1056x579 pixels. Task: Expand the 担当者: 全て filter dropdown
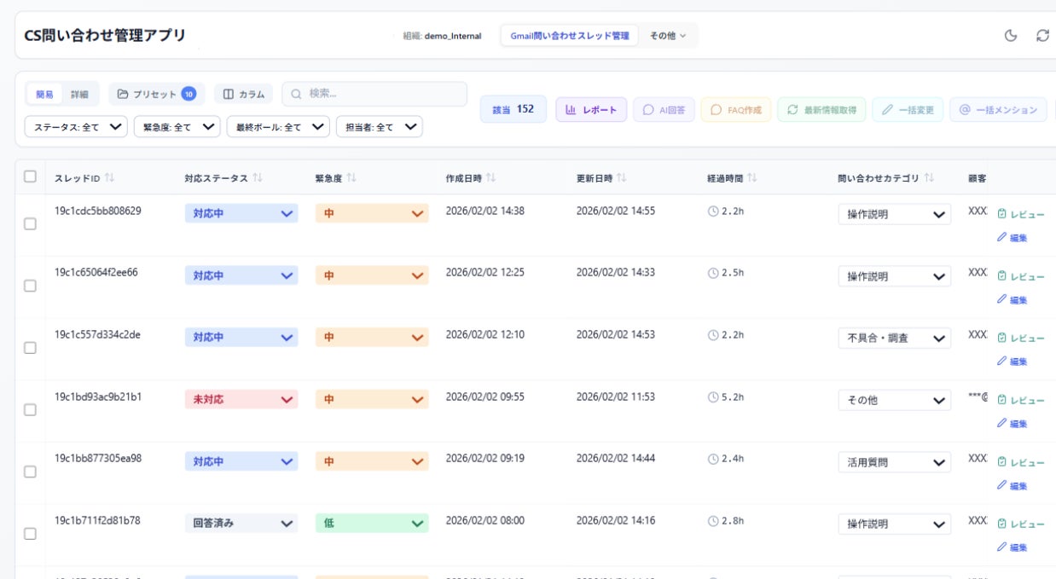tap(380, 127)
